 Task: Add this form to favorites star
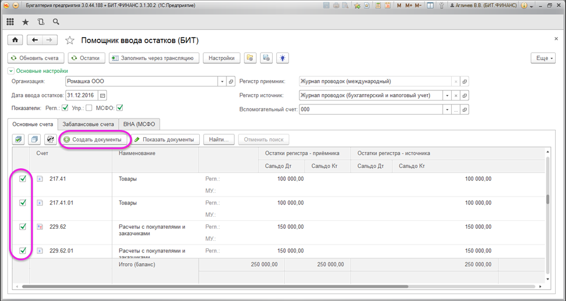[70, 40]
